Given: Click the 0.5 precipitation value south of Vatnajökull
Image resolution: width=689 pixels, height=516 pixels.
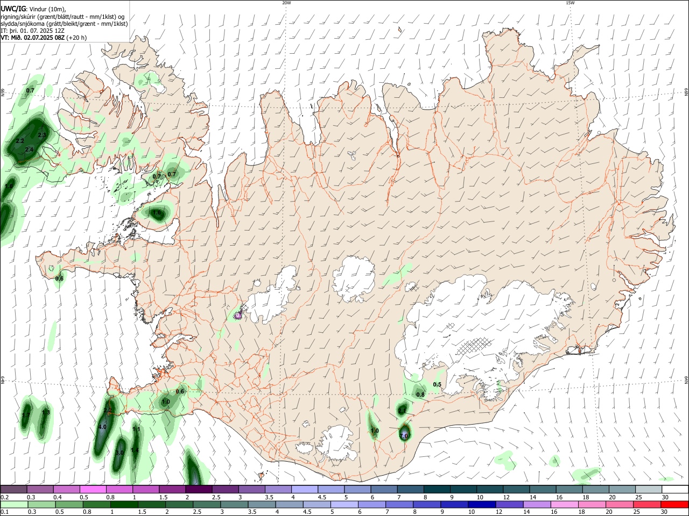Looking at the screenshot, I should point(437,384).
